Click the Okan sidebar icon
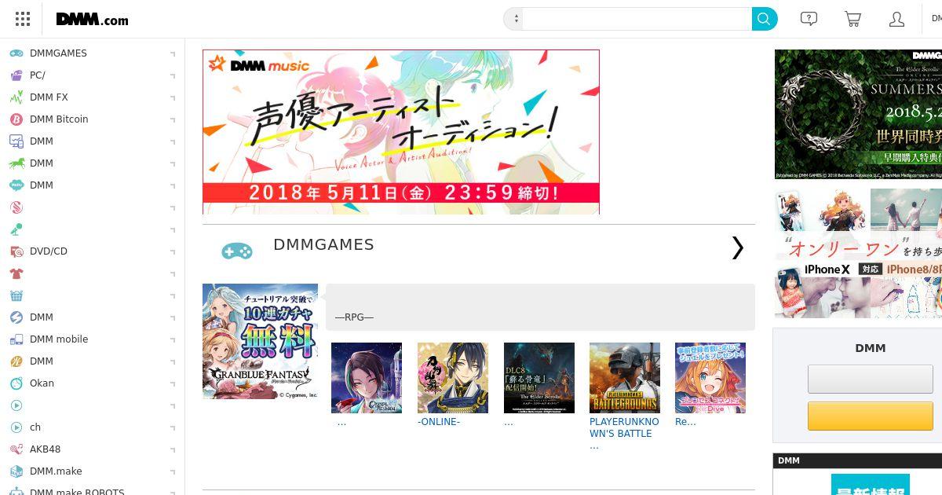 point(16,383)
